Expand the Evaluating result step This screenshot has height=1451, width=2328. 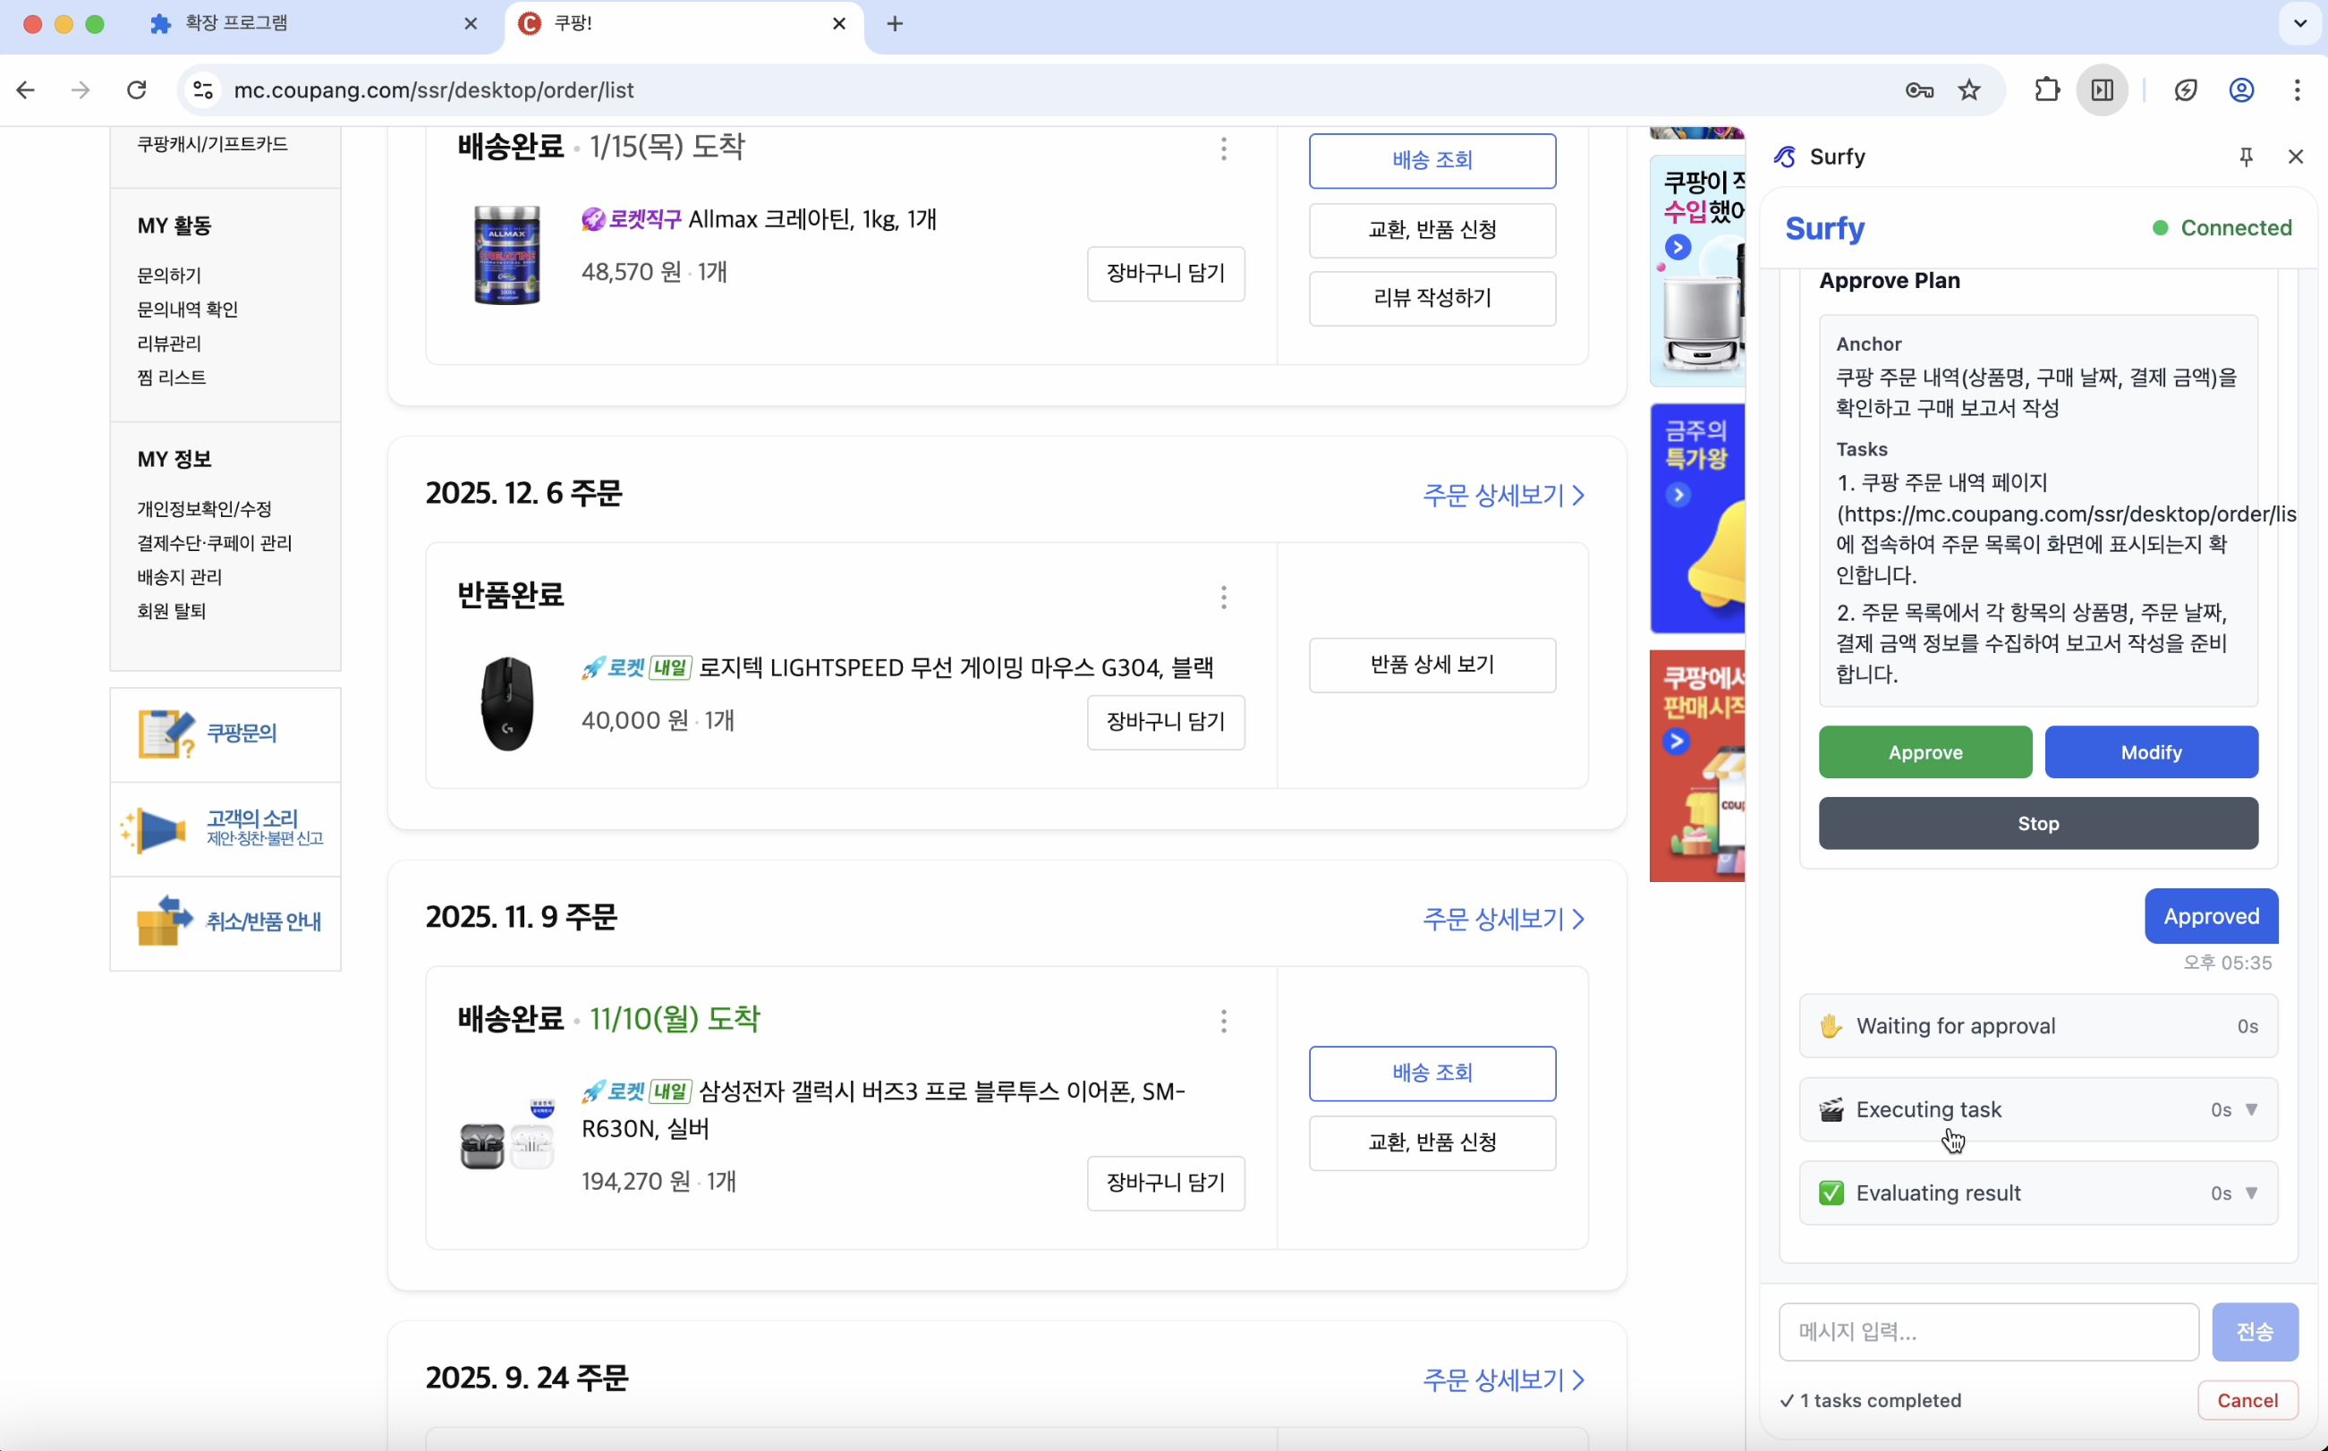pyautogui.click(x=2250, y=1192)
